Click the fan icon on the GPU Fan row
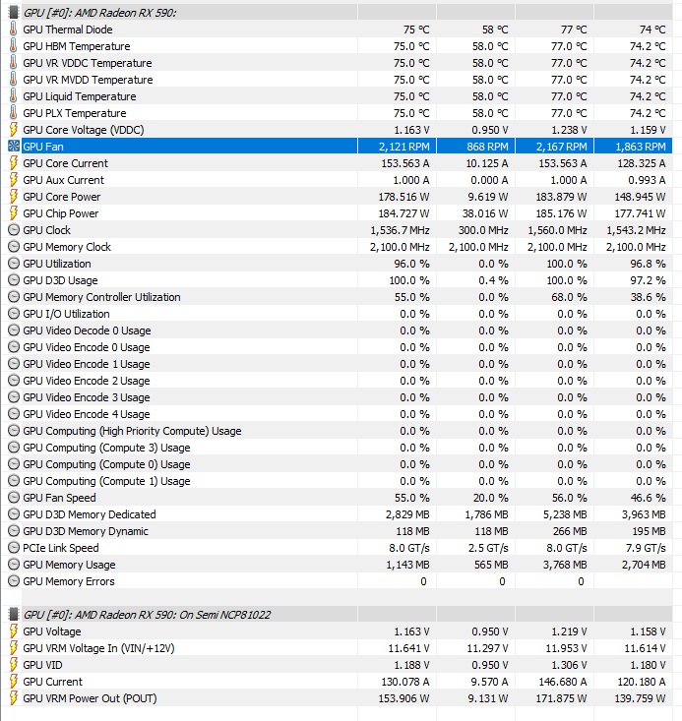Viewport: 682px width, 721px height. click(14, 147)
